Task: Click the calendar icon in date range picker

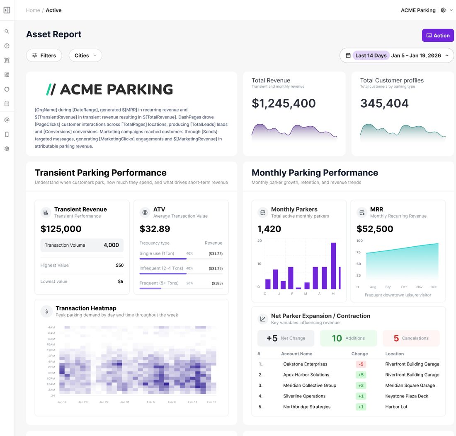Action: tap(348, 55)
